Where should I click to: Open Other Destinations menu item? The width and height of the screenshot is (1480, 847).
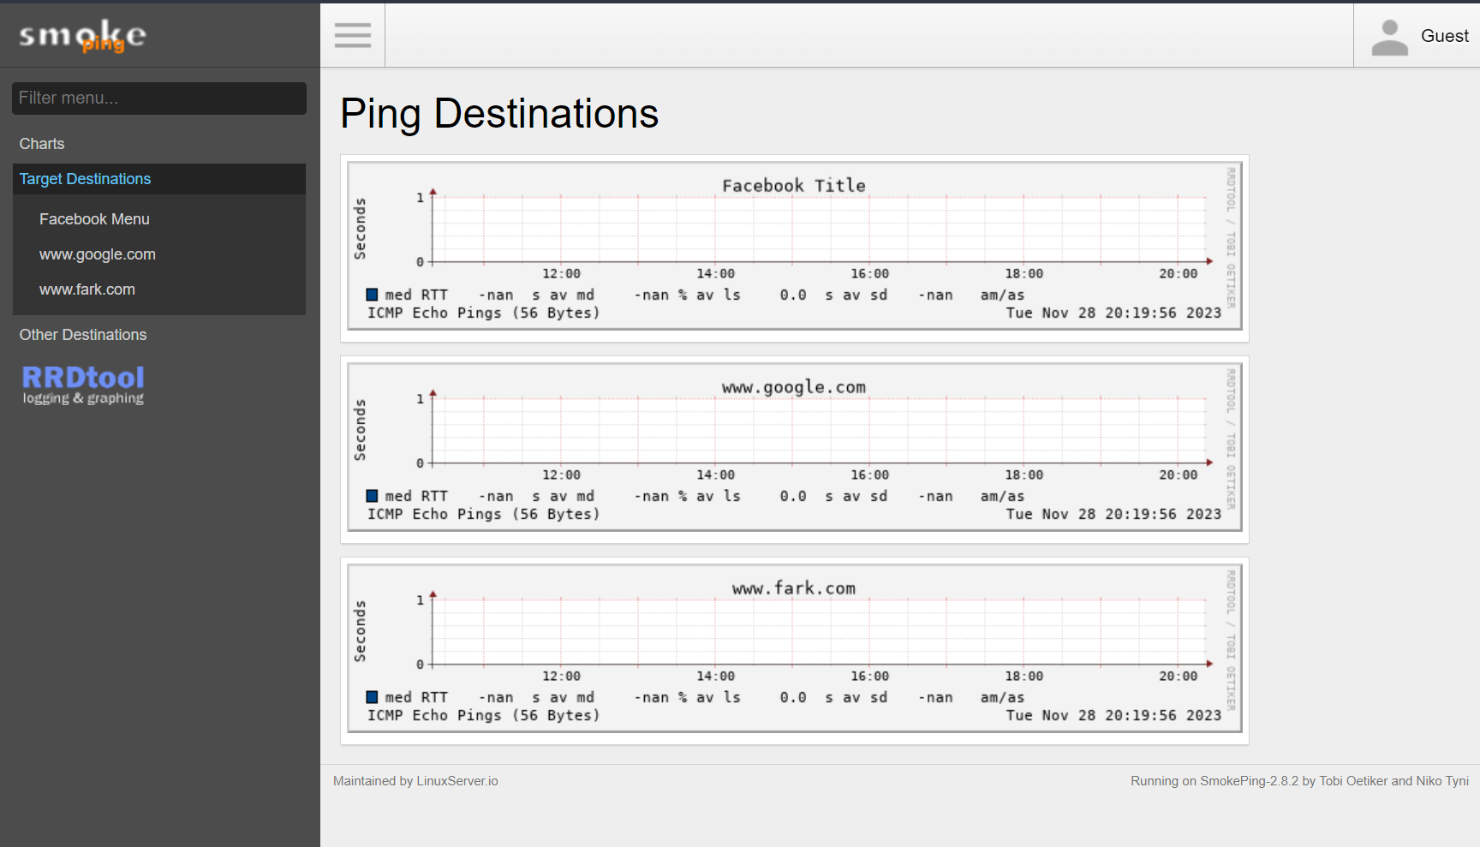83,335
